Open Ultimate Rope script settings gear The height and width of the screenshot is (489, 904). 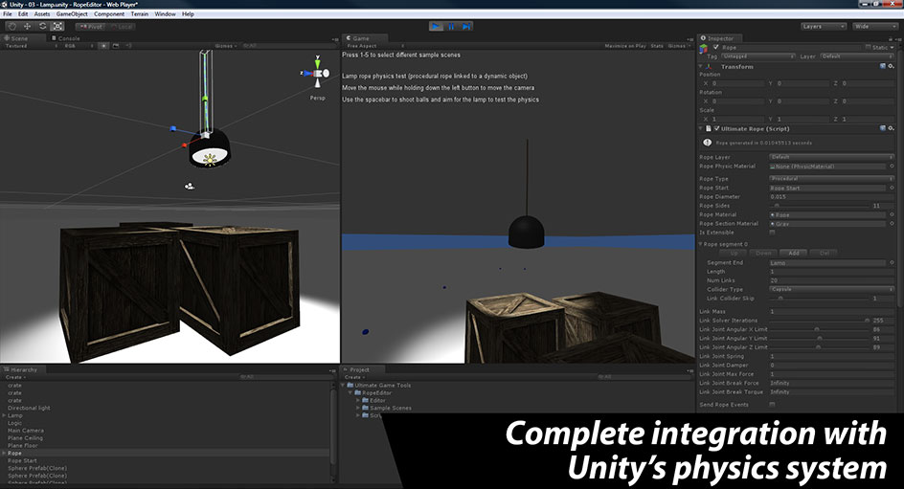(x=892, y=128)
